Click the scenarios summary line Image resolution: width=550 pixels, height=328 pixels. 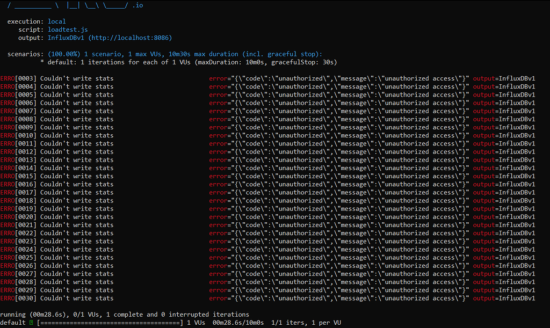click(161, 54)
